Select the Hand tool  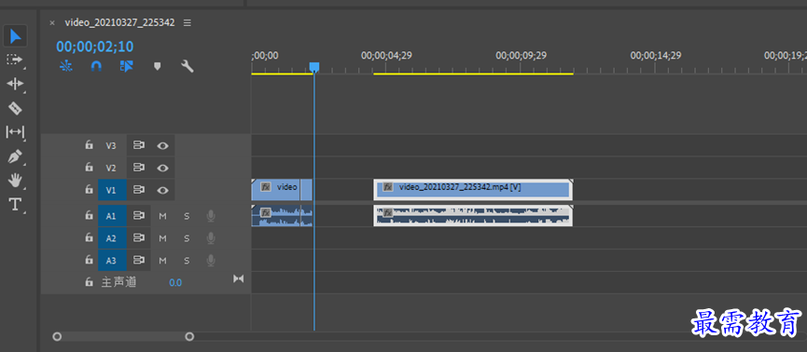tap(15, 181)
